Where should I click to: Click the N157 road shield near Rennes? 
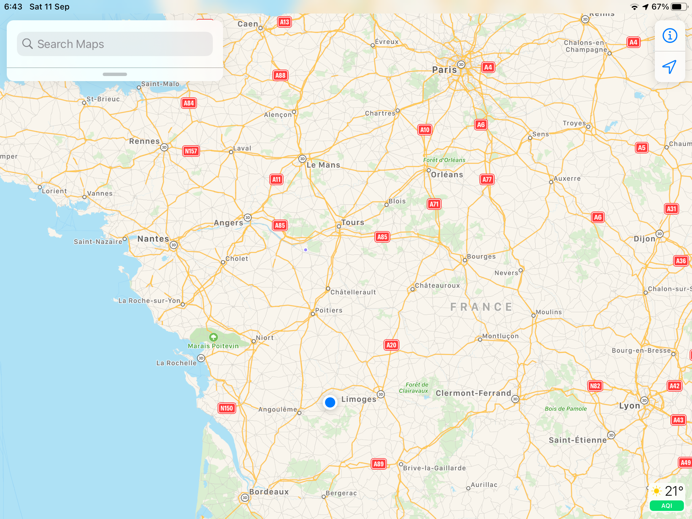(x=191, y=151)
